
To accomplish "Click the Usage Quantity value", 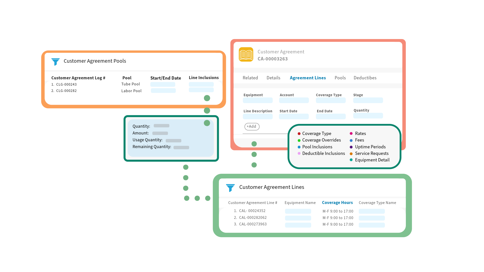I will 173,141.
